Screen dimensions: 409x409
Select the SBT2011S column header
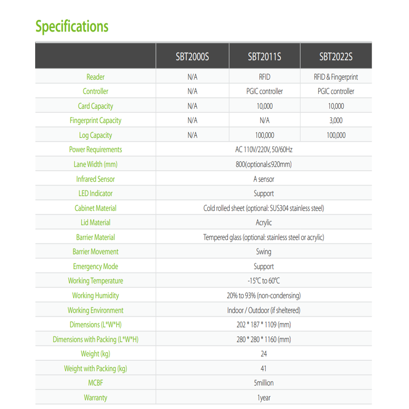(x=265, y=56)
